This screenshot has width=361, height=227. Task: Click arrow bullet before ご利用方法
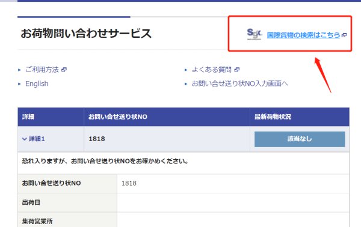[x=20, y=70]
